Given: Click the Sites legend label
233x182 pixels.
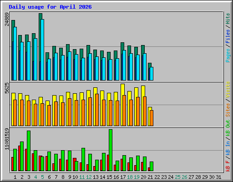Looking at the screenshot, I should coord(228,110).
